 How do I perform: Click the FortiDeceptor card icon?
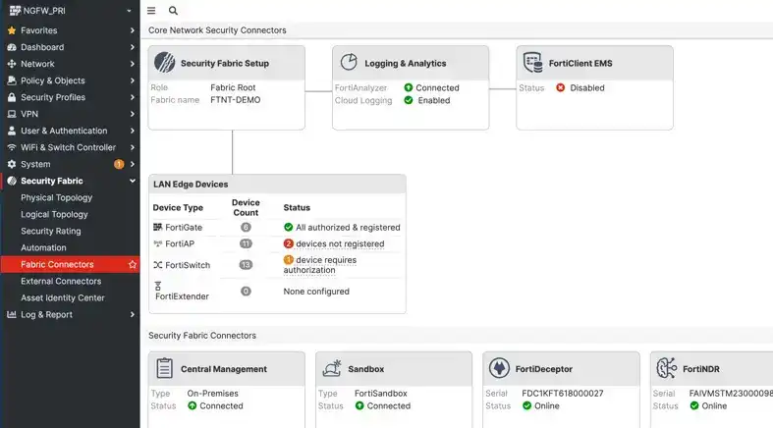tap(500, 369)
